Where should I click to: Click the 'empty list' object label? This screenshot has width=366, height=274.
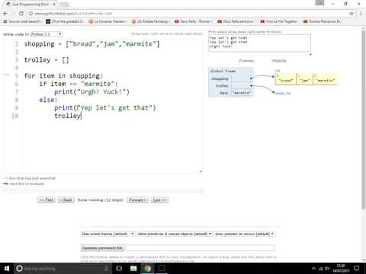[x=283, y=94]
